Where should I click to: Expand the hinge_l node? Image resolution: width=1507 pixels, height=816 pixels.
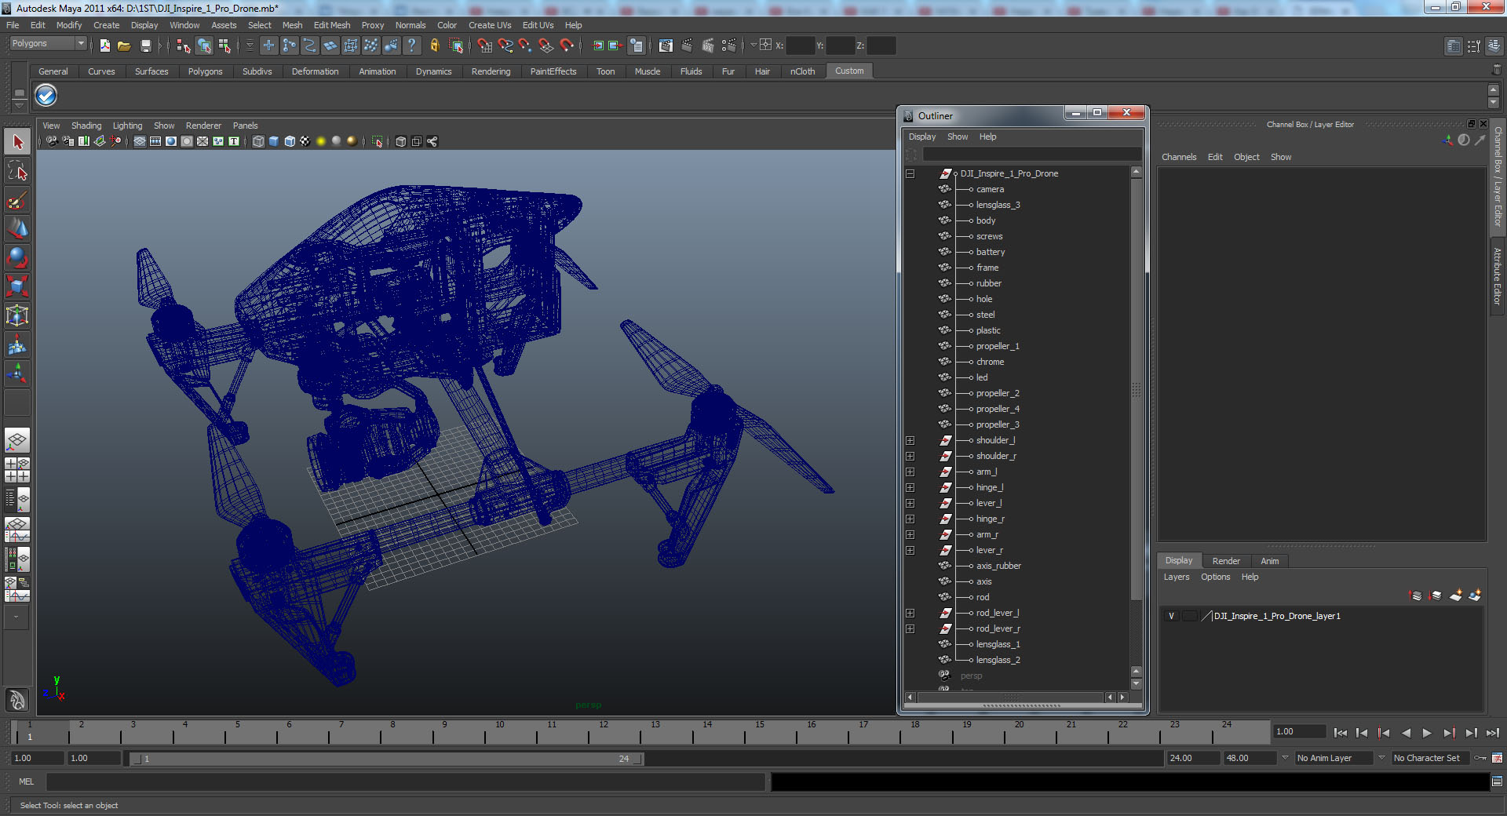[x=910, y=487]
